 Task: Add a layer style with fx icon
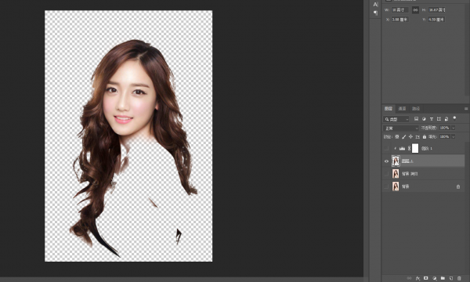[x=418, y=278]
